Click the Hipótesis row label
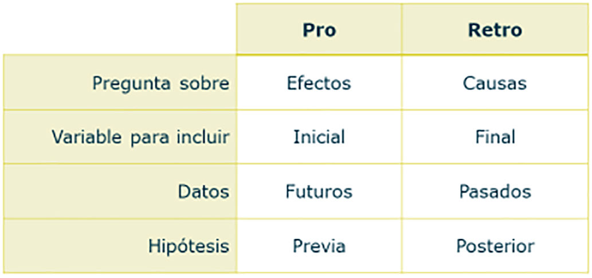The width and height of the screenshot is (592, 278). click(x=189, y=246)
